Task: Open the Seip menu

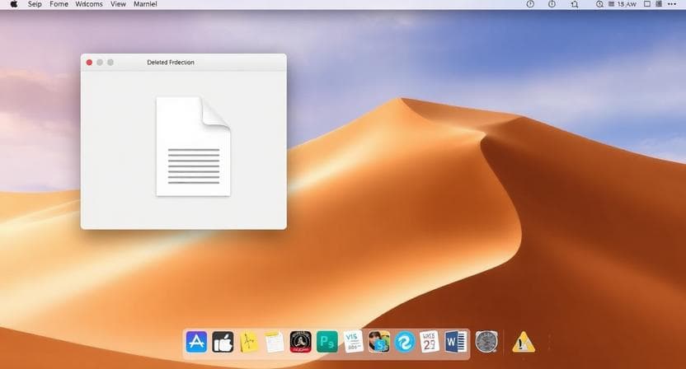Action: [35, 4]
